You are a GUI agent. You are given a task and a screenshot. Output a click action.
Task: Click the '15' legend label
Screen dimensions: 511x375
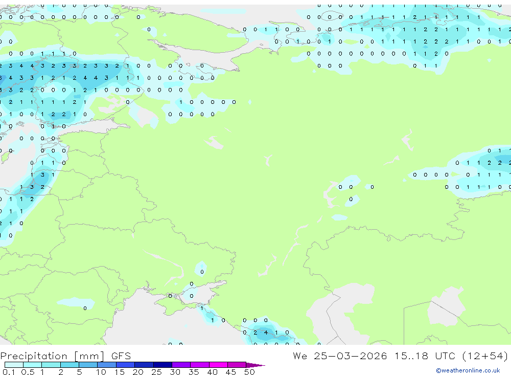(120, 372)
